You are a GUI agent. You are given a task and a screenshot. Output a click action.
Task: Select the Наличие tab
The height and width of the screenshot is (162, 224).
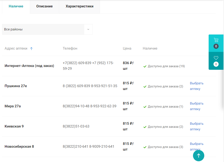pos(16,6)
